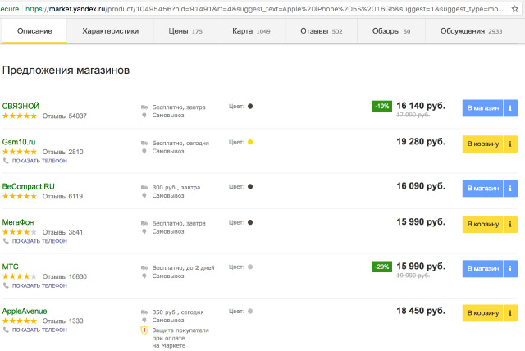525x351 pixels.
Task: Go to МТС shop via В магазин button
Action: tap(483, 269)
